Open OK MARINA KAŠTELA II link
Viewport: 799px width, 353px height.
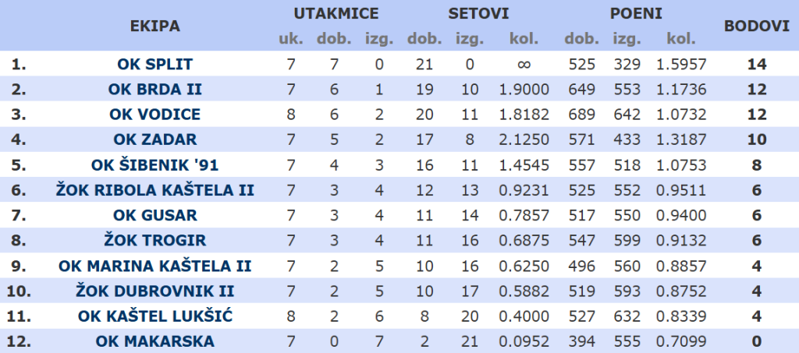[154, 266]
